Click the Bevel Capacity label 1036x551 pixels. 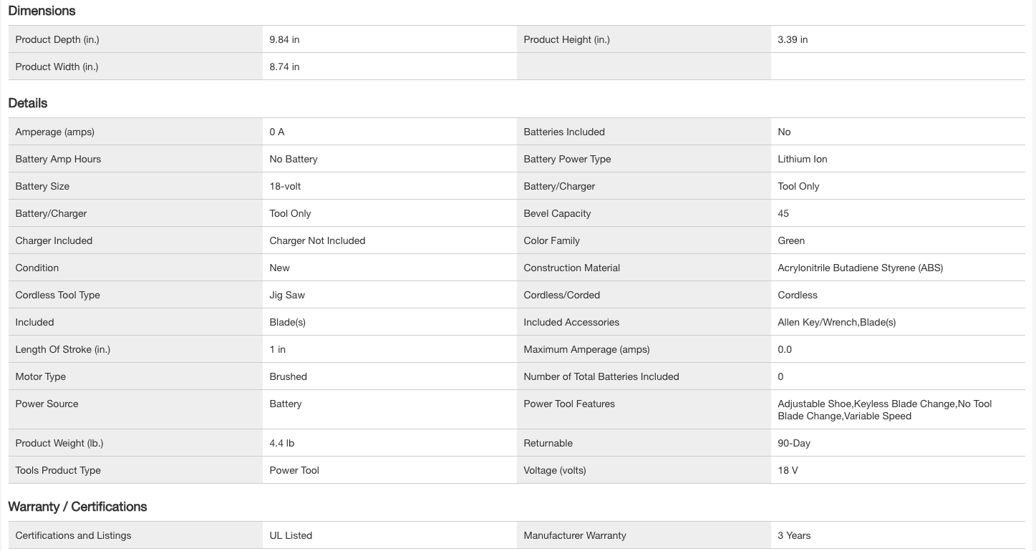pos(557,213)
